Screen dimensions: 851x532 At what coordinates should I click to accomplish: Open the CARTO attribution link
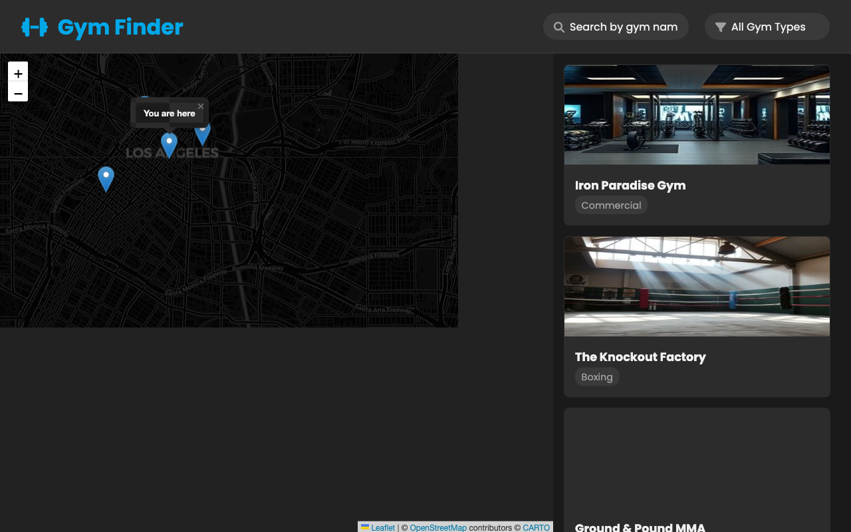(x=537, y=527)
